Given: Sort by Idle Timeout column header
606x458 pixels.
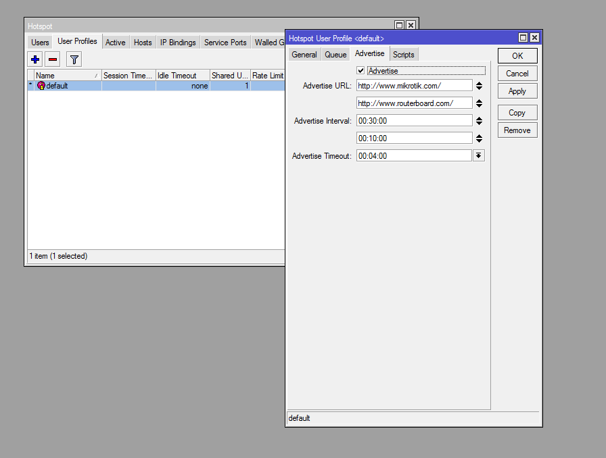Looking at the screenshot, I should (x=183, y=75).
